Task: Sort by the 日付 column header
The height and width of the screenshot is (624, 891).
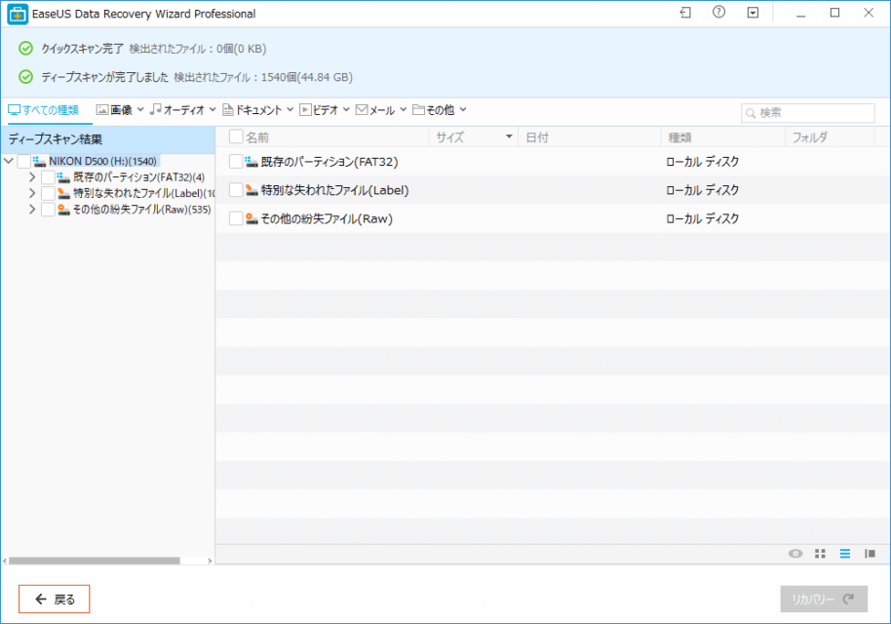Action: (x=589, y=136)
